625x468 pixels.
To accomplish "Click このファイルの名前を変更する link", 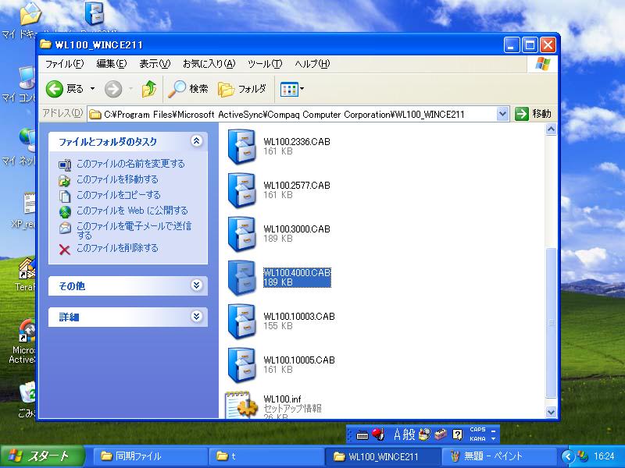I will click(130, 164).
